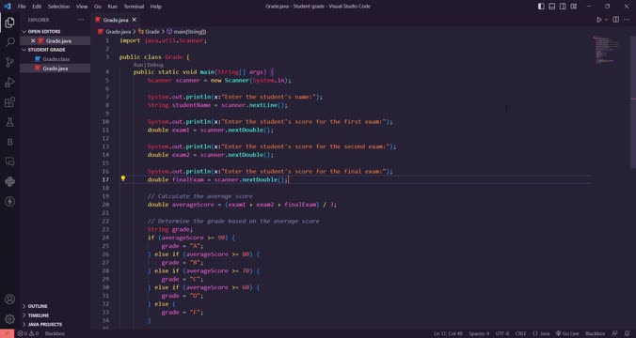Toggle the primary sidebar layout button
Viewport: 636px width, 338px height.
pyautogui.click(x=541, y=7)
